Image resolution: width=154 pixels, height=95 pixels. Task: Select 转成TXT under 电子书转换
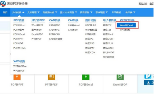pos(107,30)
